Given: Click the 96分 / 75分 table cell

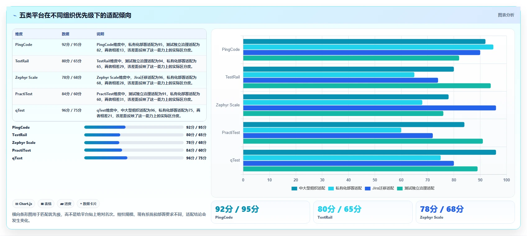Looking at the screenshot, I should click(71, 110).
